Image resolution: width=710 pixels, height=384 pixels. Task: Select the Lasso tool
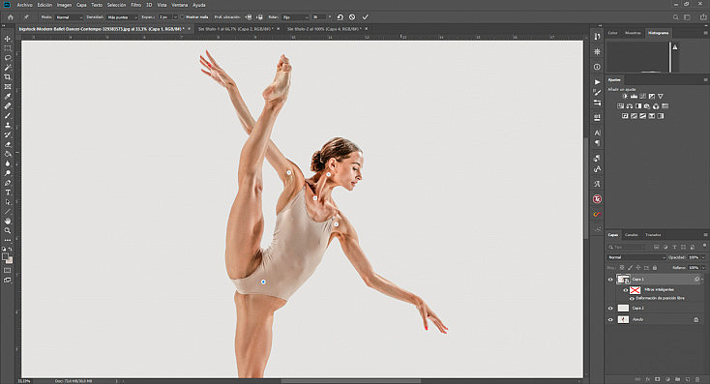(x=8, y=58)
